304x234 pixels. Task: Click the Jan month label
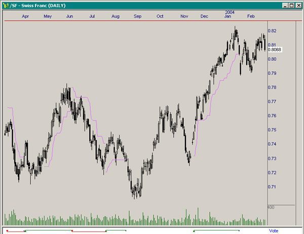tap(227, 16)
